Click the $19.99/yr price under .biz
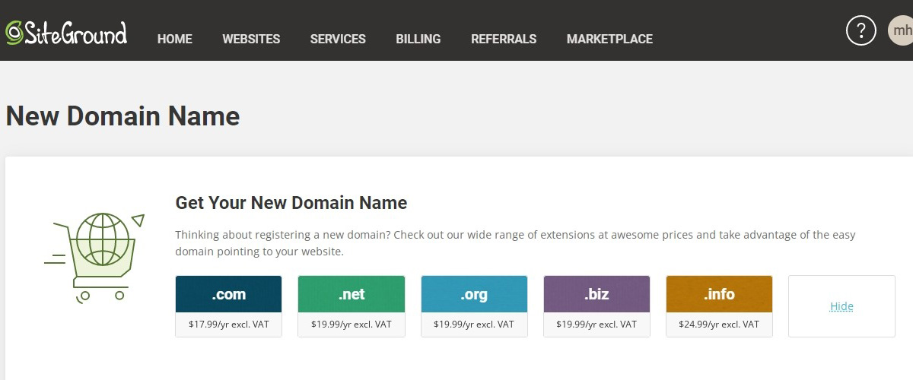The height and width of the screenshot is (380, 913). click(596, 325)
